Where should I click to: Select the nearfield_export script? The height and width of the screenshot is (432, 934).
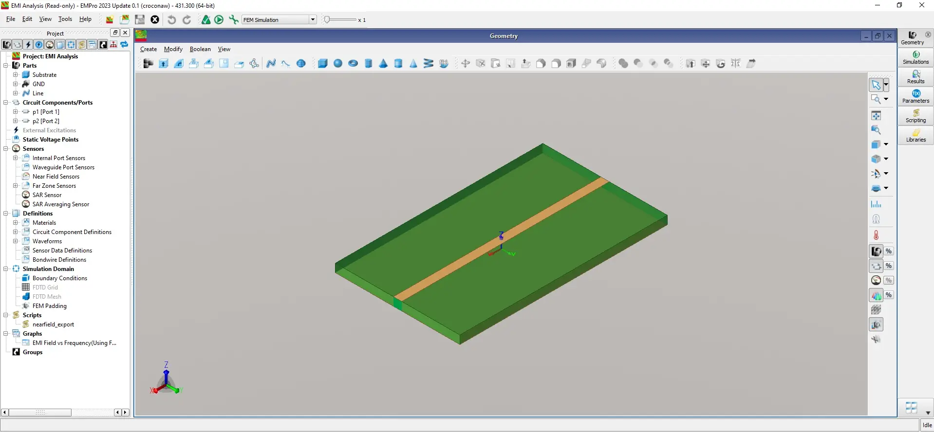click(x=53, y=324)
